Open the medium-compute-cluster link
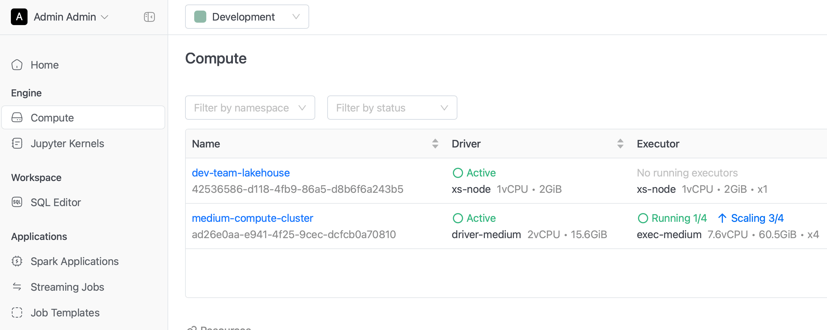Screen dimensions: 827x330 pos(252,218)
